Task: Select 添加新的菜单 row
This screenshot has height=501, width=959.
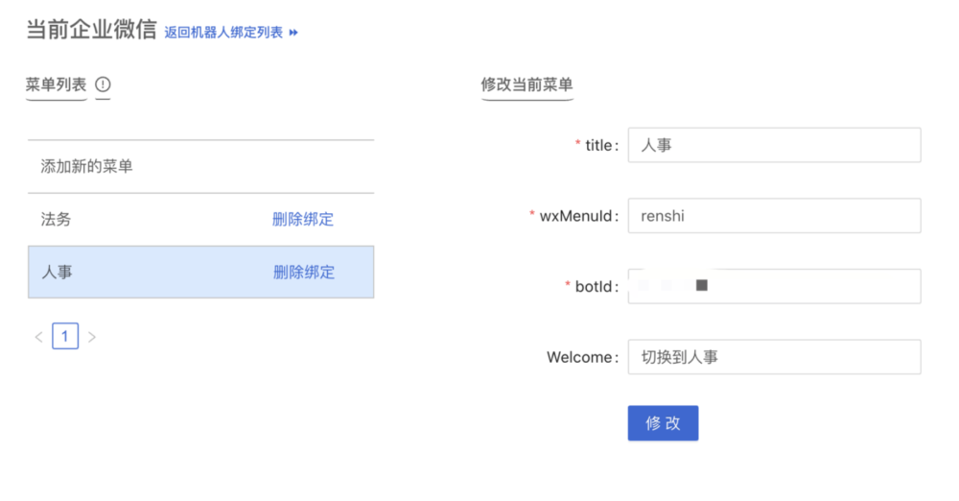Action: point(201,167)
